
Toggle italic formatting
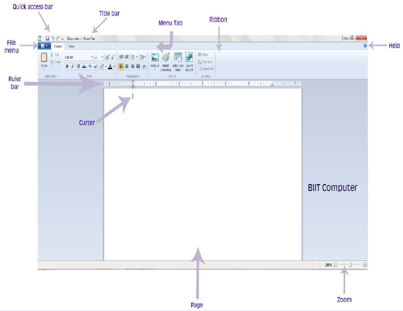(x=73, y=65)
